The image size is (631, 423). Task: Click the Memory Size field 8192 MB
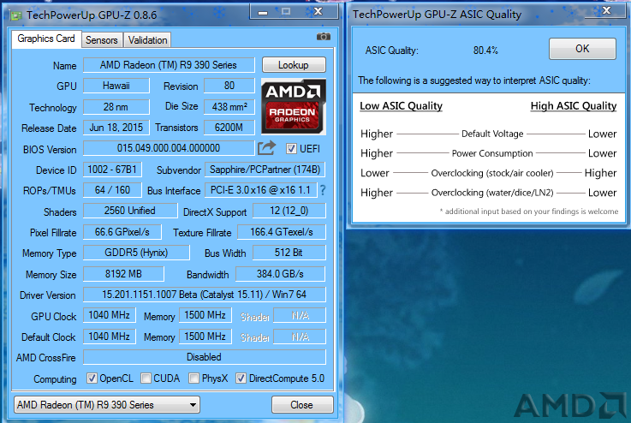[x=123, y=274]
